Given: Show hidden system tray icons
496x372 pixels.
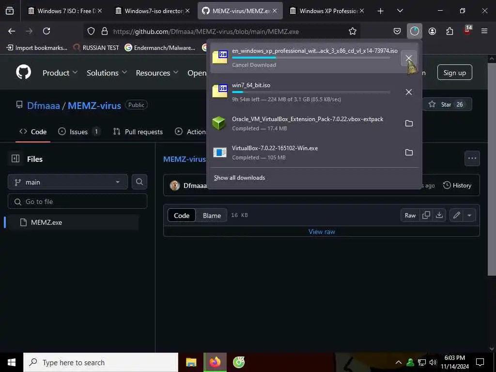Looking at the screenshot, I should [399, 362].
